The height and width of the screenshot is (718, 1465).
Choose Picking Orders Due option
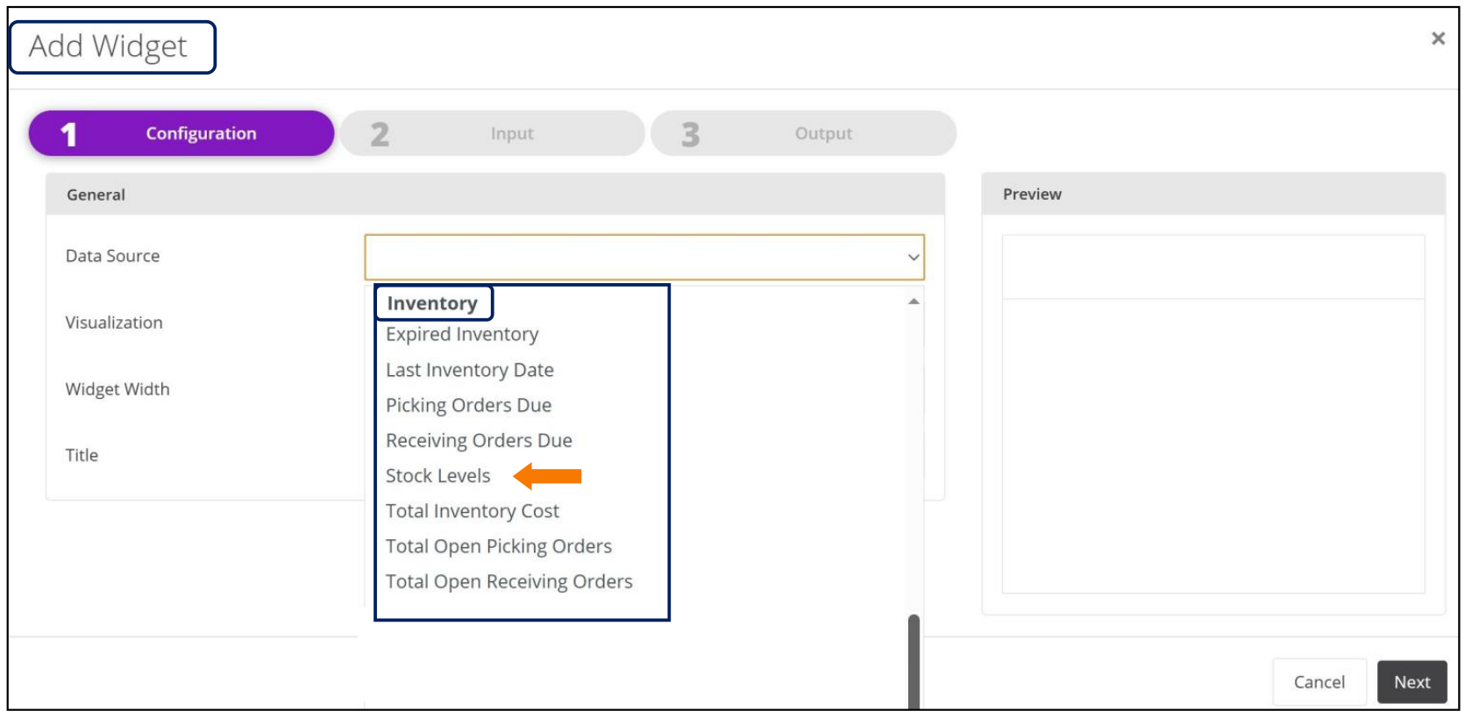coord(469,405)
